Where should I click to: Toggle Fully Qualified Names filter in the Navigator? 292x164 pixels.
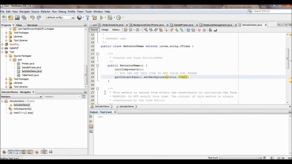click(37, 152)
